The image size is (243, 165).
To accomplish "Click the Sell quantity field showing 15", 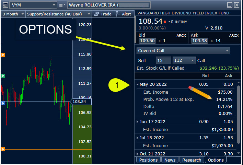I will [x=163, y=60].
